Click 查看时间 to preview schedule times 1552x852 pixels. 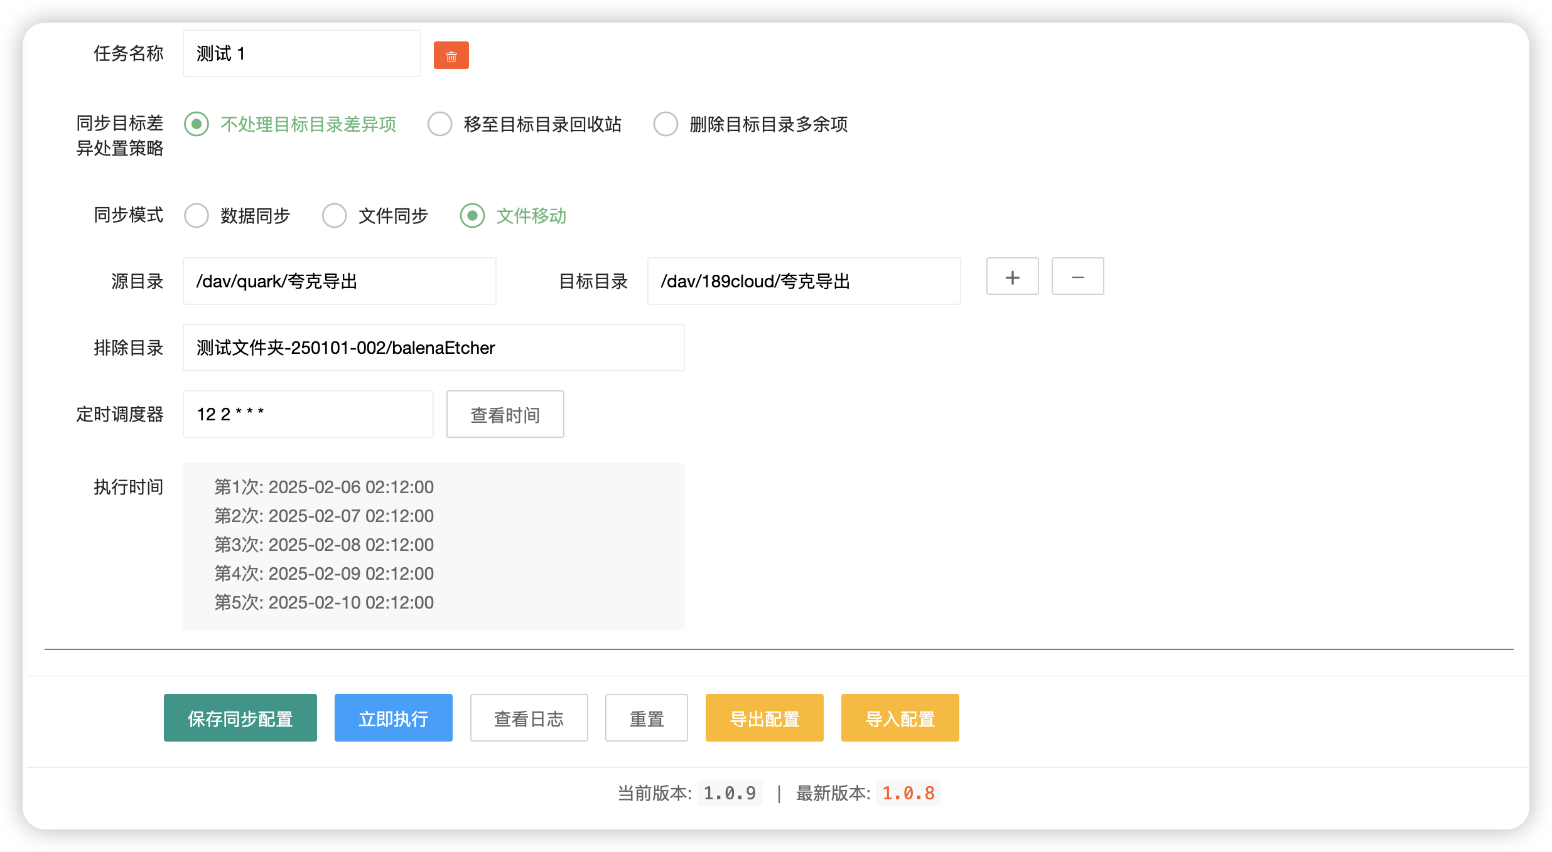coord(505,413)
